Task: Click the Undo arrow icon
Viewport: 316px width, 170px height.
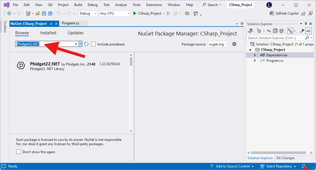Action: coord(59,13)
